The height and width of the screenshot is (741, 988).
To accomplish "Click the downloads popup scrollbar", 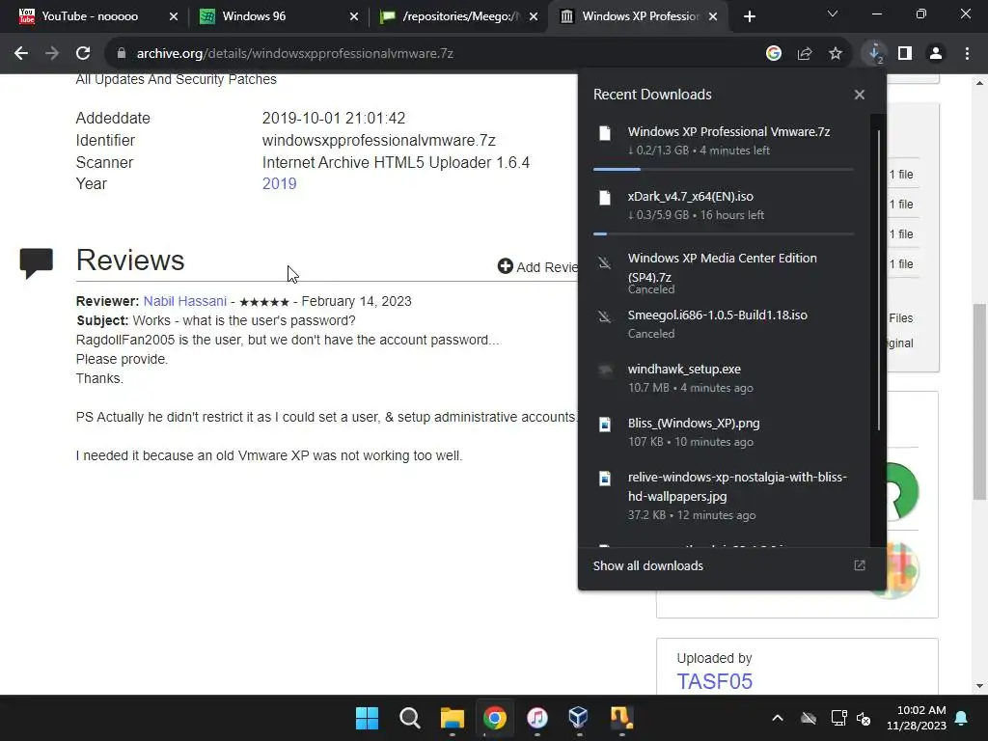I will pyautogui.click(x=878, y=281).
